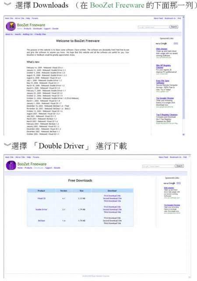The height and width of the screenshot is (281, 197).
Task: Click Try Google Chrome ad on the Free Downloads page
Action: pyautogui.click(x=172, y=205)
